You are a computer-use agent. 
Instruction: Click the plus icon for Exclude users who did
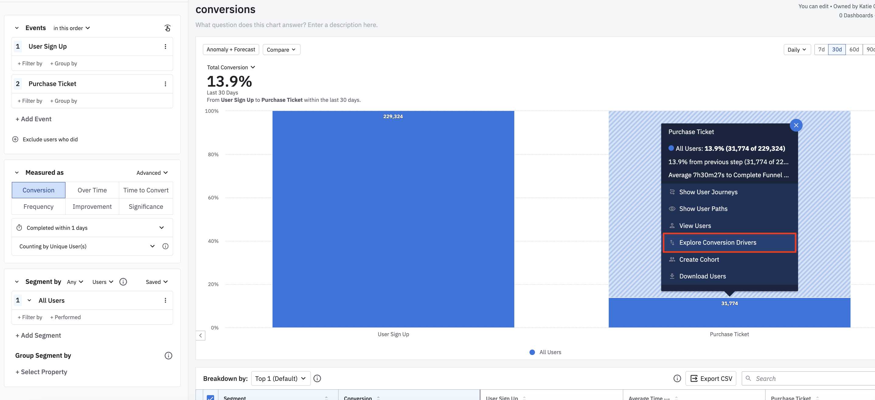[15, 139]
